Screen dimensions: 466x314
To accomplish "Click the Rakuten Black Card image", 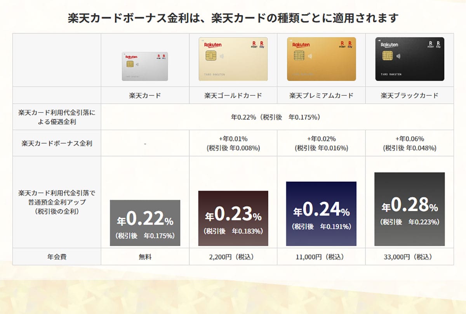I will coord(410,59).
